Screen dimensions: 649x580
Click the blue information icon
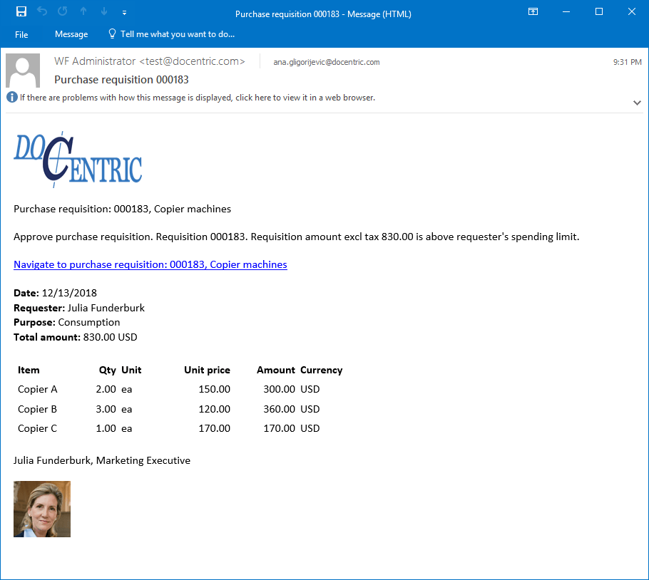click(x=12, y=97)
